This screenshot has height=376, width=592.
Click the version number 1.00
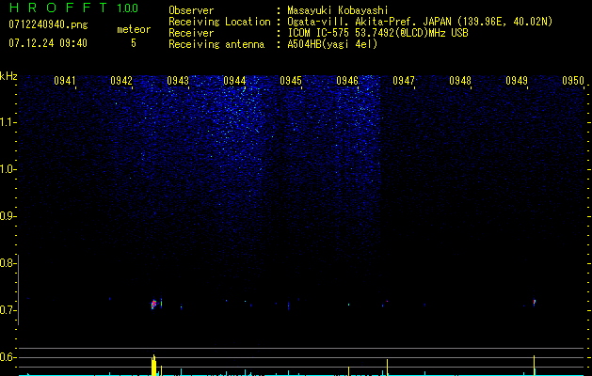127,8
